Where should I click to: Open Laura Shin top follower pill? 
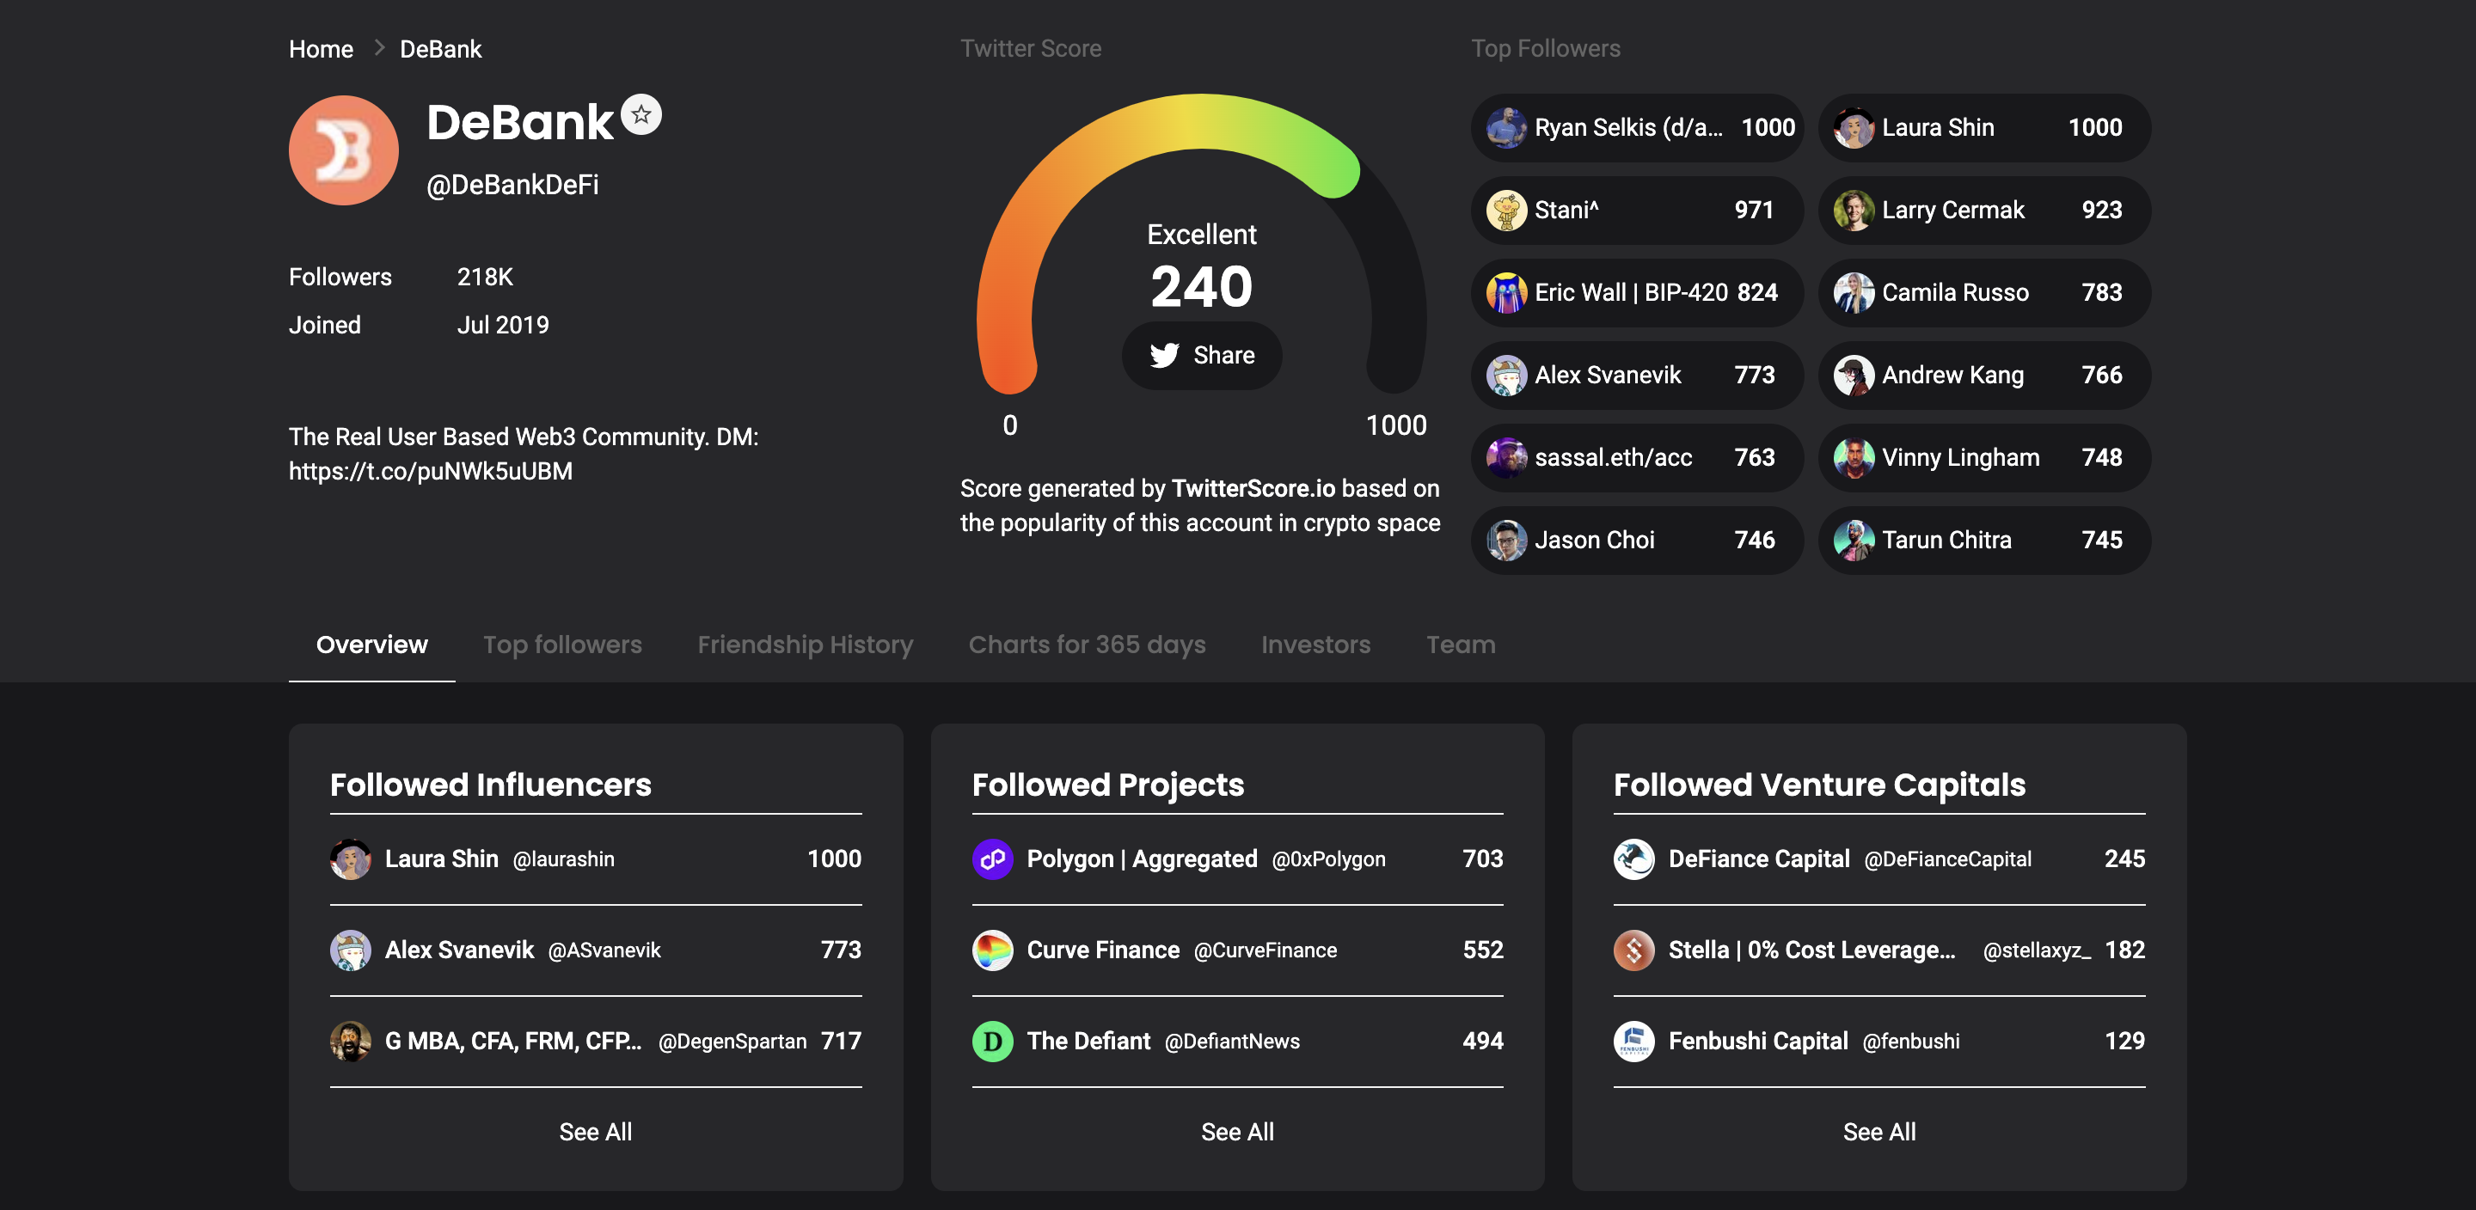tap(1984, 128)
